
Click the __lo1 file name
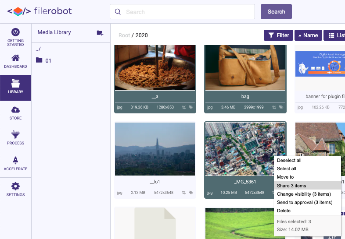tap(155, 182)
